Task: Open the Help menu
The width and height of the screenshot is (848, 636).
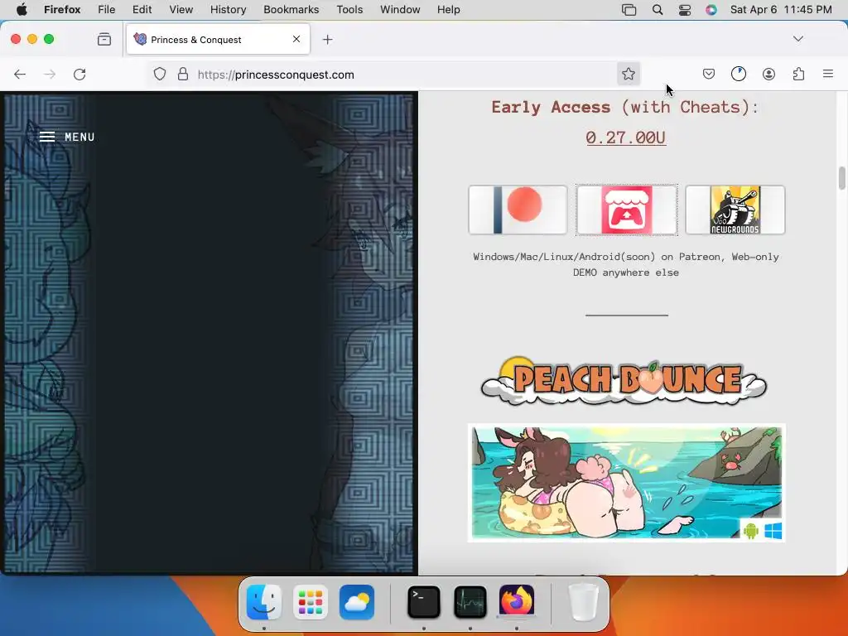Action: coord(448,10)
